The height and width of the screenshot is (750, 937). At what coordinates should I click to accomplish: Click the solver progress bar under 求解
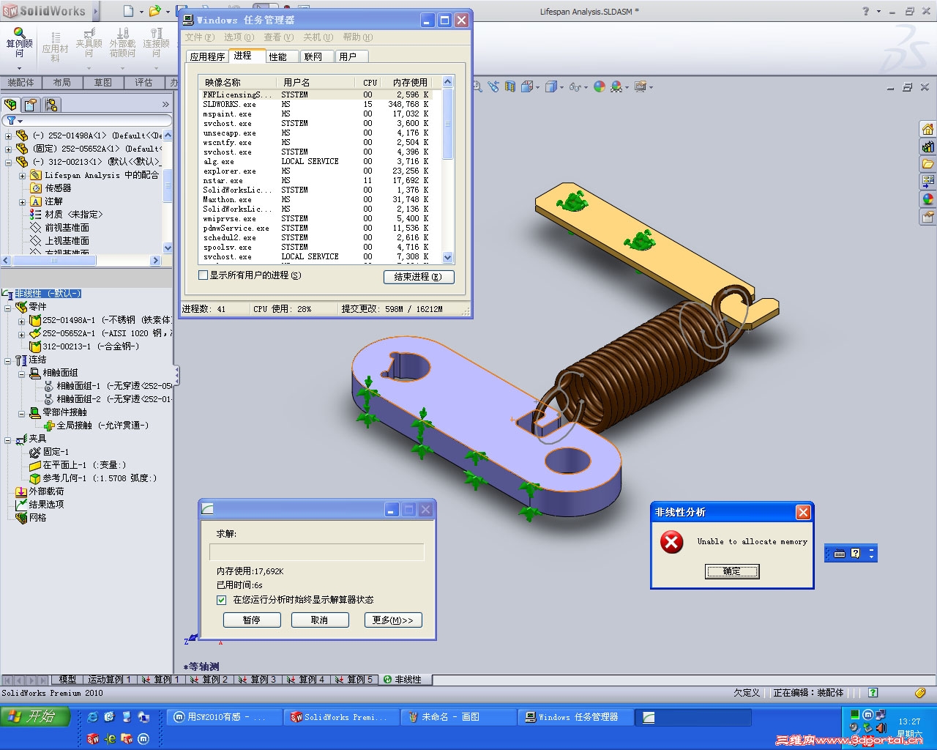316,552
